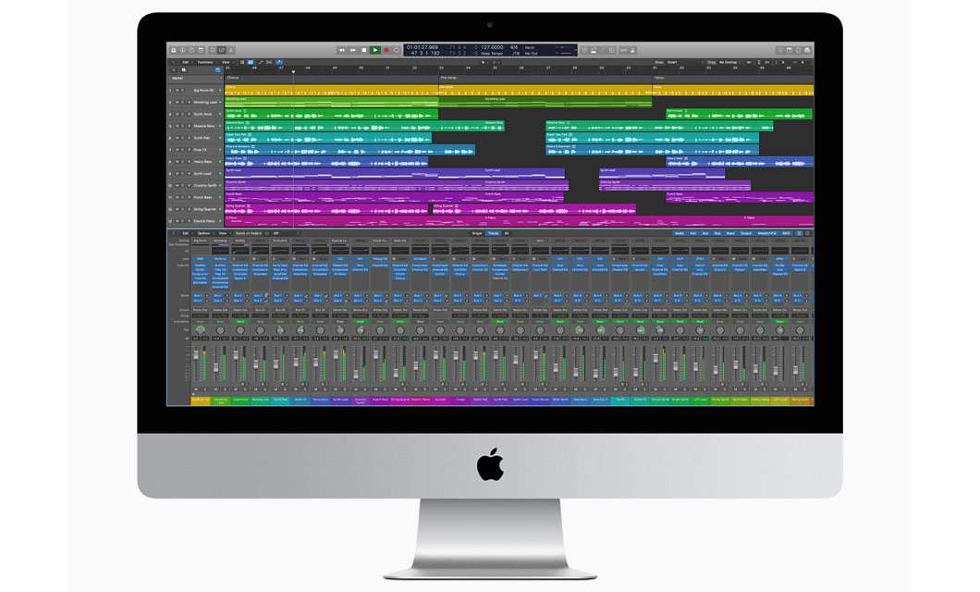Add a new track with plus icon
Viewport: 980px width, 592px height.
point(175,70)
